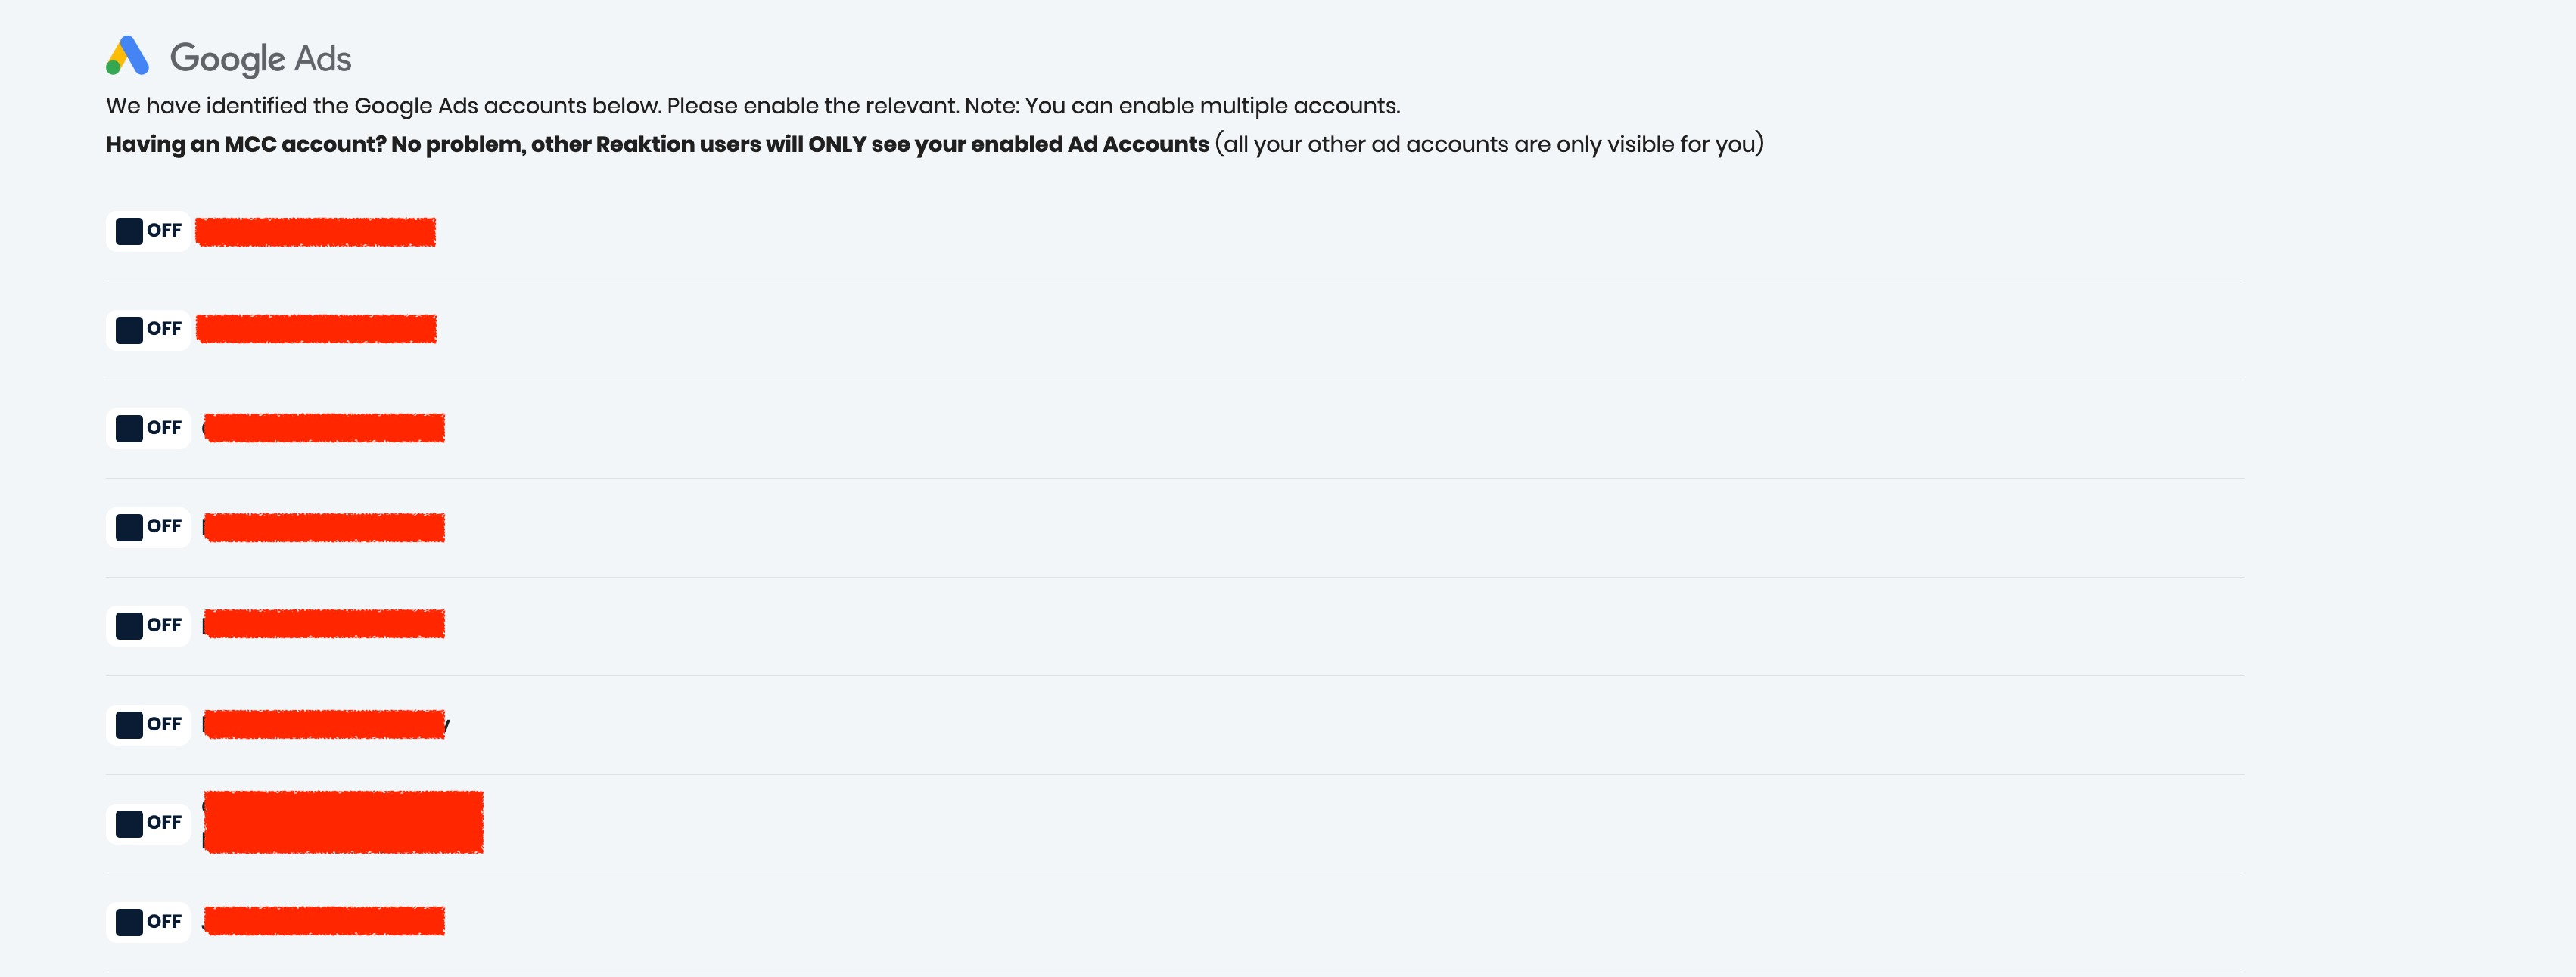Screen dimensions: 2576x977
Task: Click the Google Ads triangle logo icon
Action: tap(127, 57)
